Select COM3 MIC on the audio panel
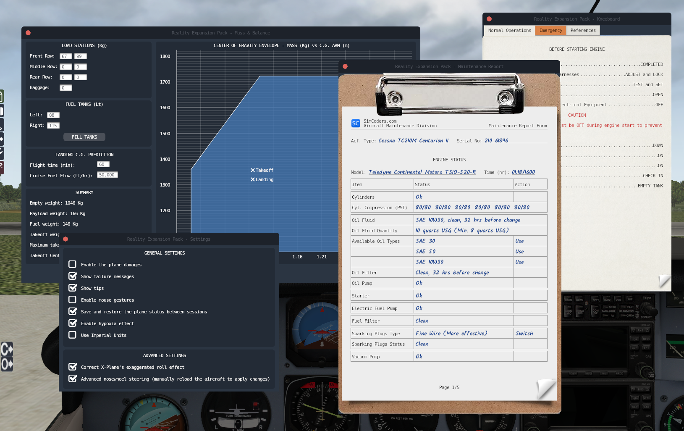684x431 pixels. coord(580,311)
